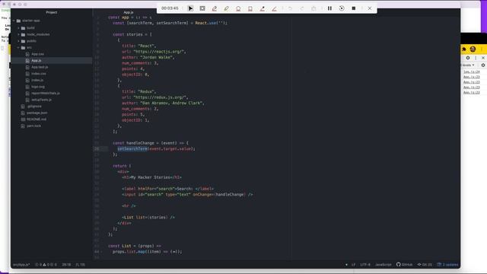Open the .gitignore file
487x274 pixels.
34,107
